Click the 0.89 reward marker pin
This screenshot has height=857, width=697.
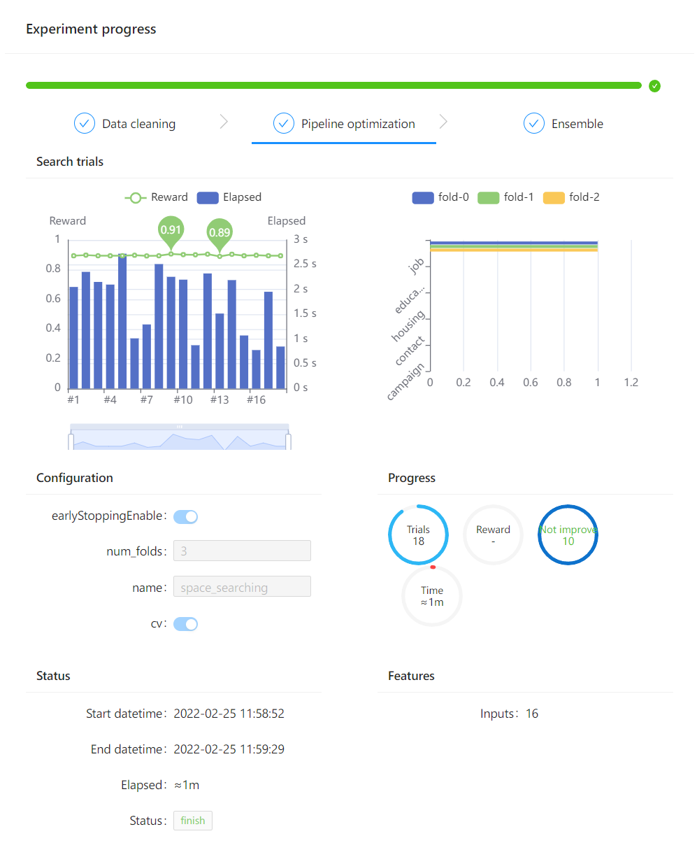pyautogui.click(x=220, y=234)
